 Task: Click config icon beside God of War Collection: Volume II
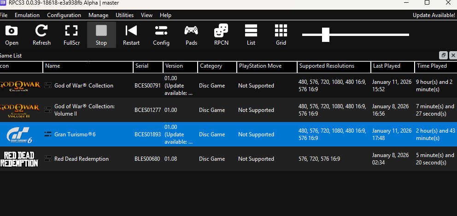point(48,110)
